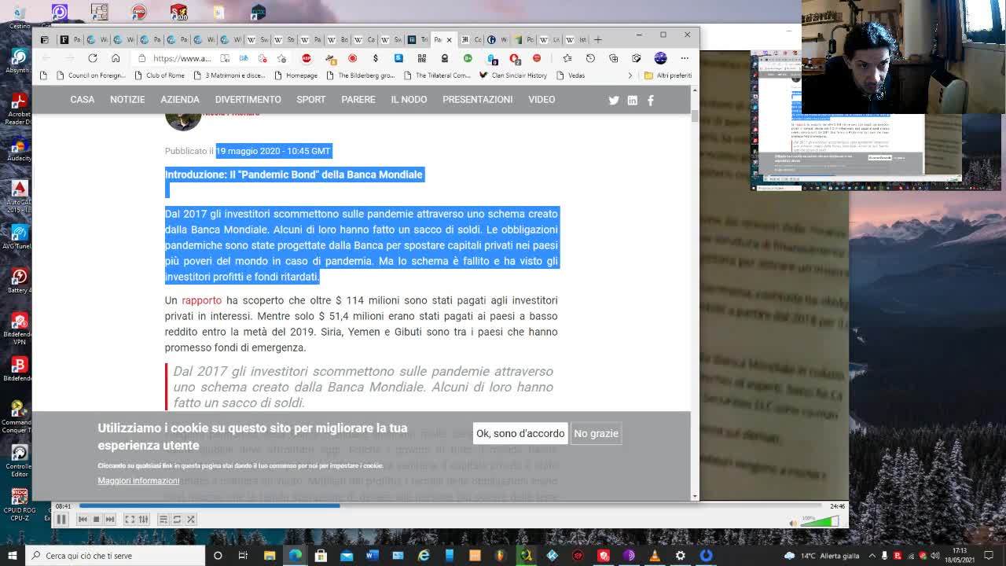Viewport: 1006px width, 566px height.
Task: Reload the page in the browser
Action: click(x=93, y=58)
